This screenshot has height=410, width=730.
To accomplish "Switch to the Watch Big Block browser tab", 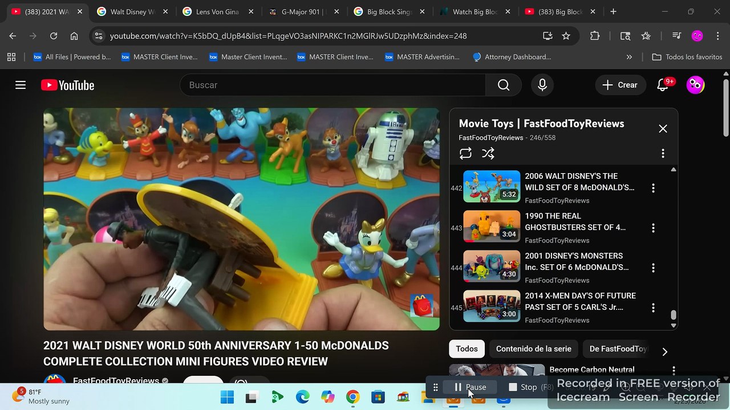I will pos(473,11).
